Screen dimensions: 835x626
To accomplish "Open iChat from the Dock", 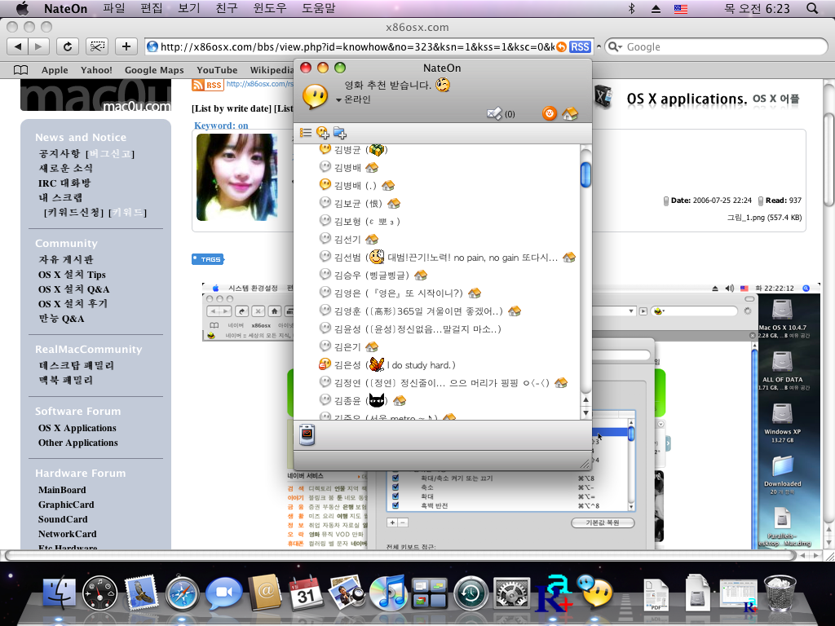I will click(x=223, y=593).
